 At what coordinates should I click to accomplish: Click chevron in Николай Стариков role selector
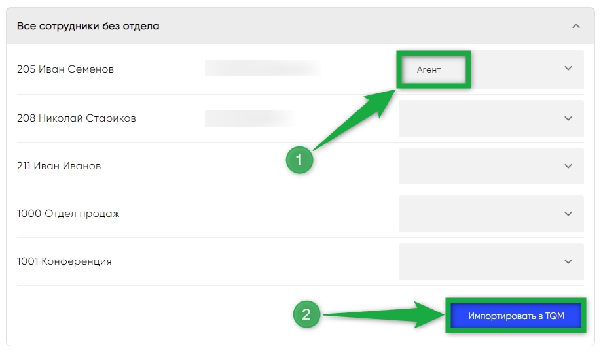568,118
